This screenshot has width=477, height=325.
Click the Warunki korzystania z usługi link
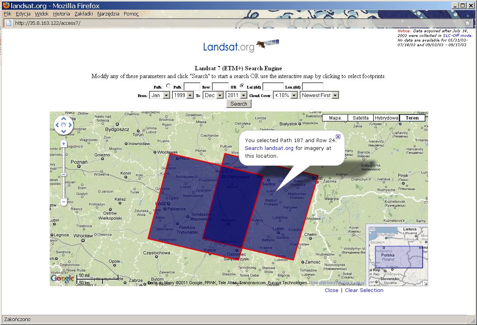[x=338, y=283]
